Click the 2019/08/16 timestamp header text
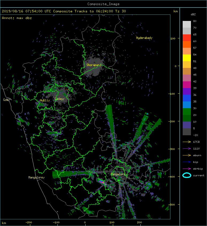 coord(64,11)
